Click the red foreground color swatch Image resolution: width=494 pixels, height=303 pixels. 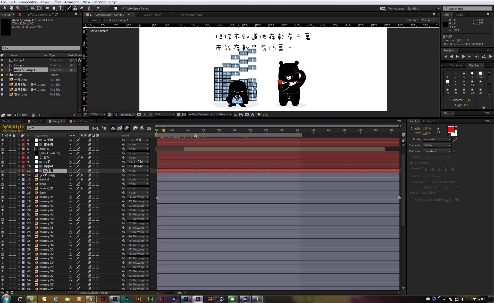[451, 129]
